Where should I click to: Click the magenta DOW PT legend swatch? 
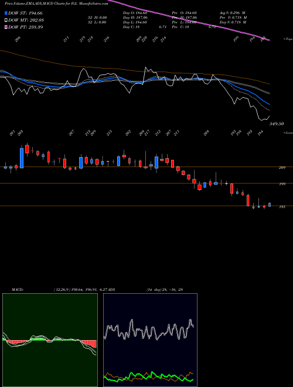[x=6, y=27]
